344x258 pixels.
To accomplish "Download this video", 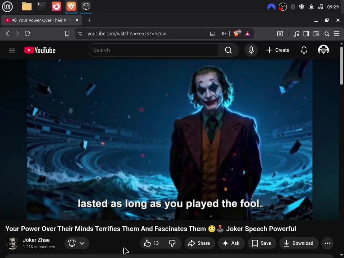I will pyautogui.click(x=298, y=243).
